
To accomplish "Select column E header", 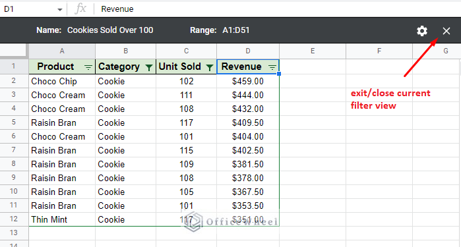I will [313, 51].
